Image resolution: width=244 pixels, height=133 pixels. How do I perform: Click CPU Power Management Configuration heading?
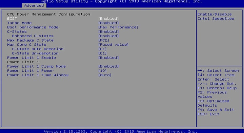point(49,14)
